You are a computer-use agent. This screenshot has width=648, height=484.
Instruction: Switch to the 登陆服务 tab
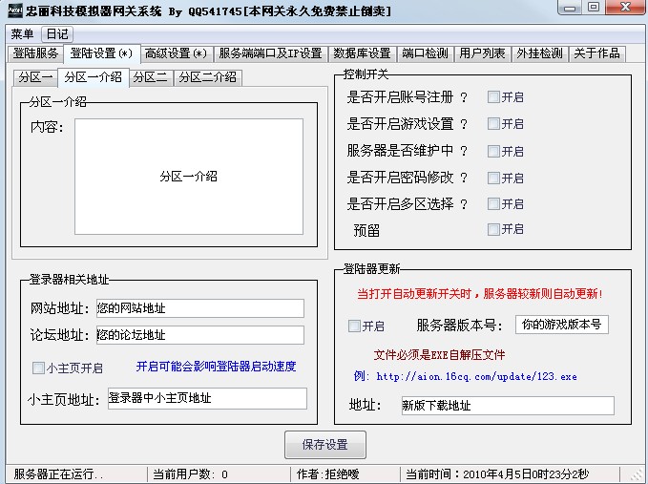pyautogui.click(x=35, y=53)
